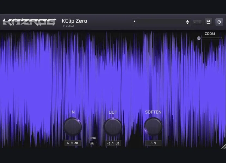Click the OUT gain knob
The height and width of the screenshot is (163, 226).
(113, 127)
